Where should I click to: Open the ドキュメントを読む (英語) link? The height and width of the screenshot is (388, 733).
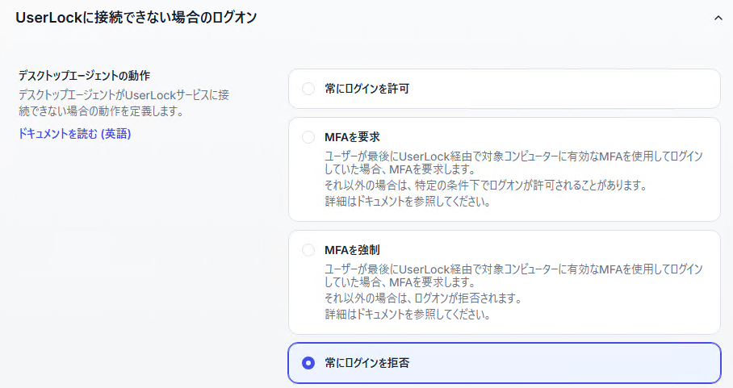pyautogui.click(x=74, y=134)
